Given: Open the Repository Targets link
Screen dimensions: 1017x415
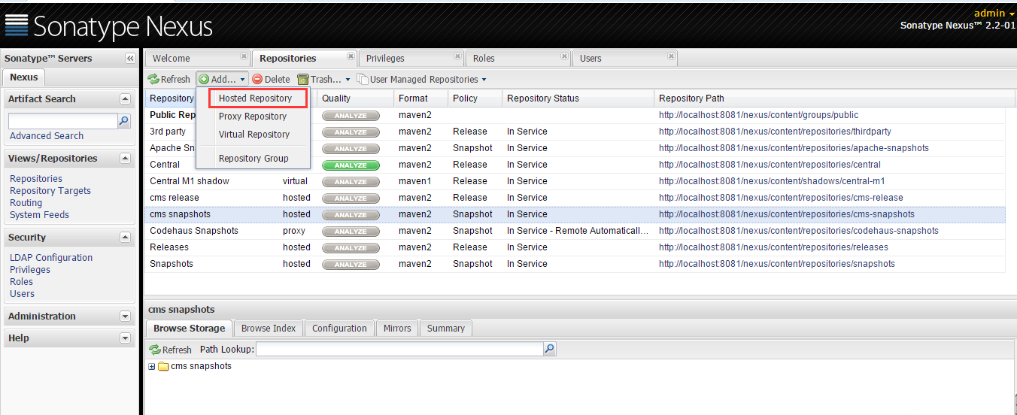Looking at the screenshot, I should (x=50, y=191).
